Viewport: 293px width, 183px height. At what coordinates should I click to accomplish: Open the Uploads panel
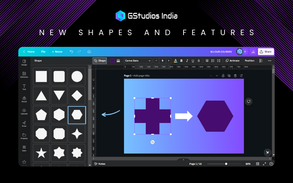[24, 112]
